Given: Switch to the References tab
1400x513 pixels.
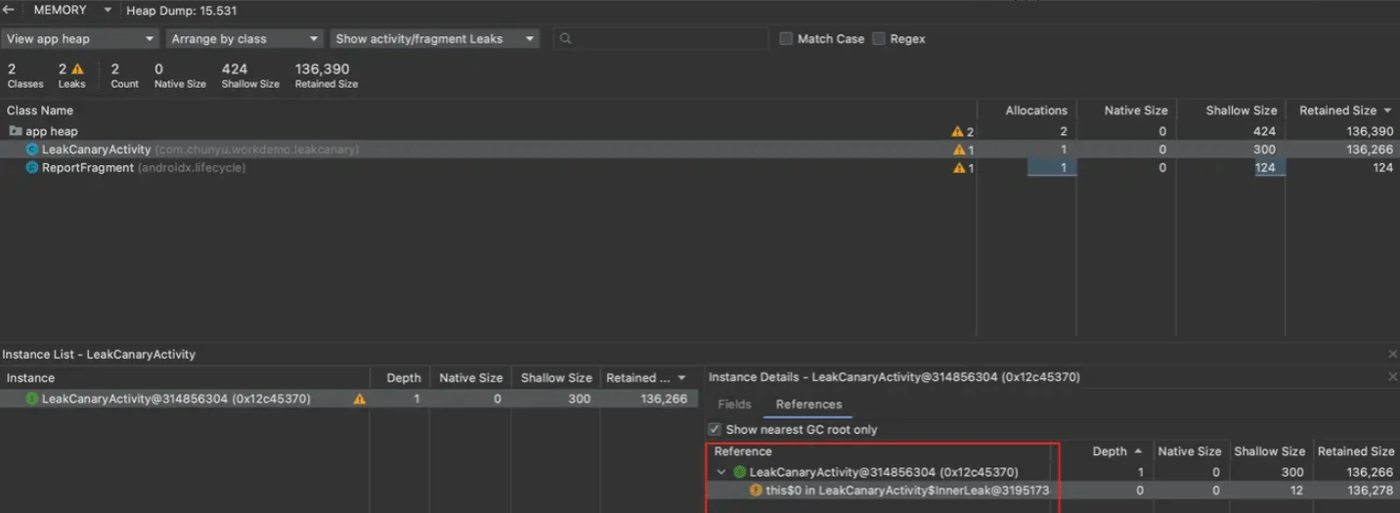Looking at the screenshot, I should (809, 405).
